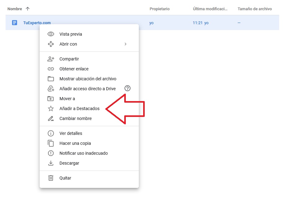
Task: Expand the Abrir con submenu arrow
Action: click(125, 44)
